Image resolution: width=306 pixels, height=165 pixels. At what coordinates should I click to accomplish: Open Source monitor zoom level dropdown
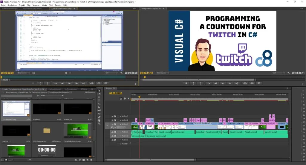point(24,73)
